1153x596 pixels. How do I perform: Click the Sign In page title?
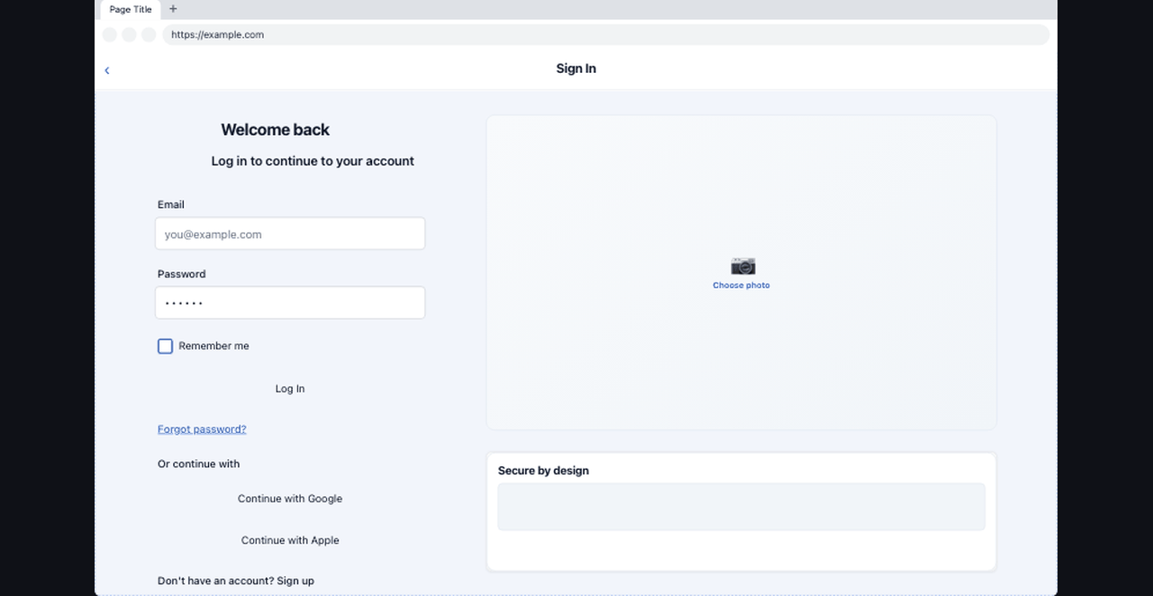click(x=576, y=68)
